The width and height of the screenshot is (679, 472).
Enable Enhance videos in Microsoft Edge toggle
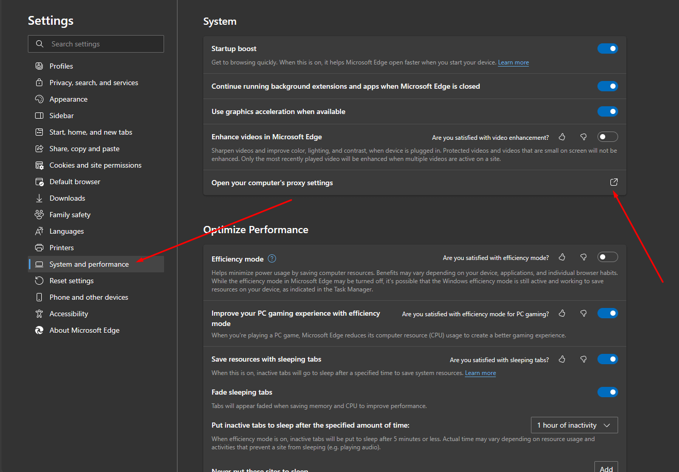pos(608,137)
